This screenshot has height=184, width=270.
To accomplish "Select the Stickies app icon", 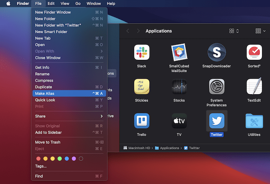I will pyautogui.click(x=142, y=86).
